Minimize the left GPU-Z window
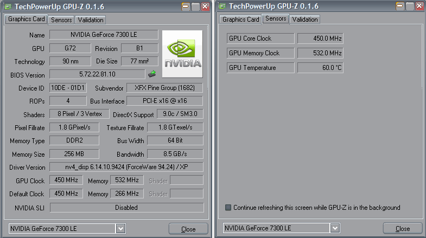 point(186,7)
